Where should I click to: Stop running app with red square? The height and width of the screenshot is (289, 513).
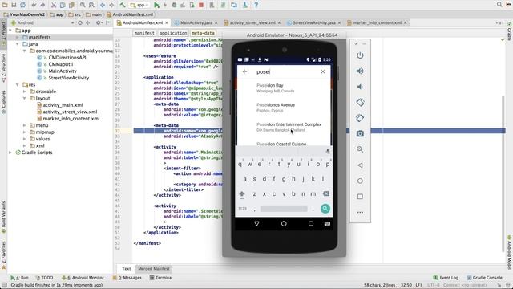(201, 5)
